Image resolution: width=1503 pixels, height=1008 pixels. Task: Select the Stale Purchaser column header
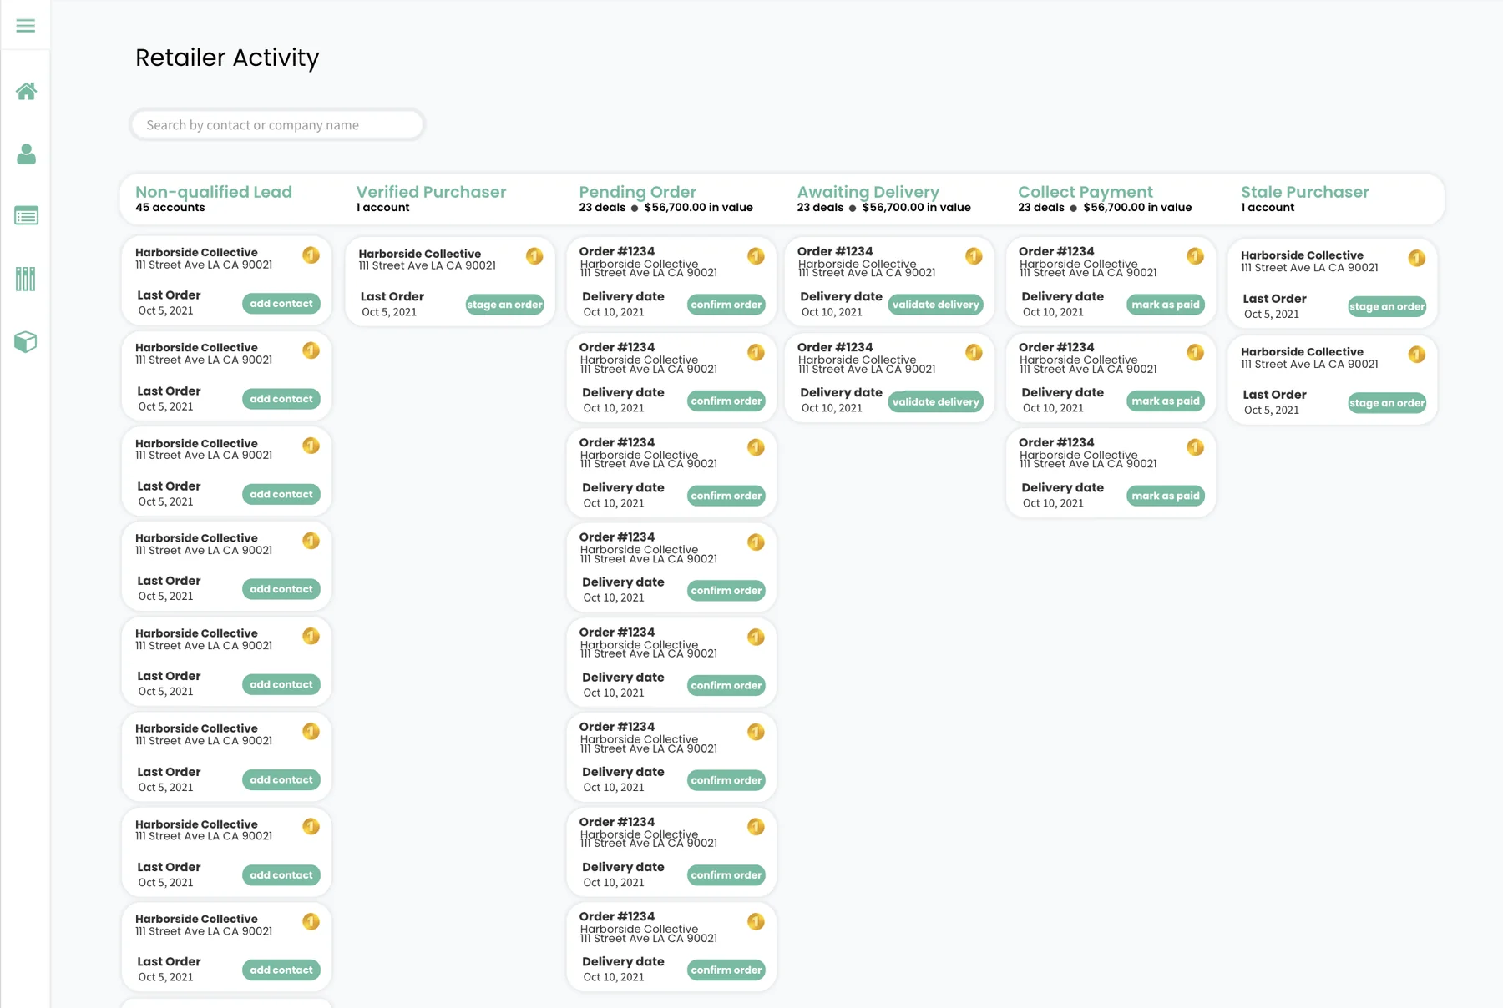pyautogui.click(x=1304, y=192)
